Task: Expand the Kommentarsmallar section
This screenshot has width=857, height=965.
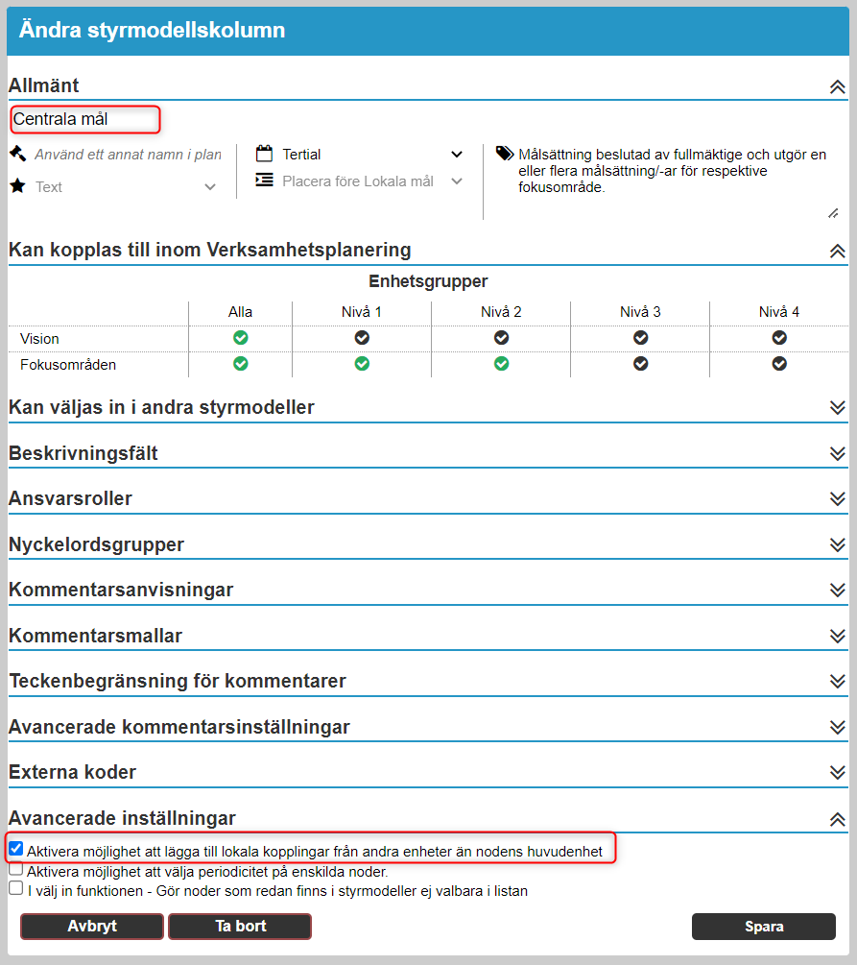Action: 837,636
